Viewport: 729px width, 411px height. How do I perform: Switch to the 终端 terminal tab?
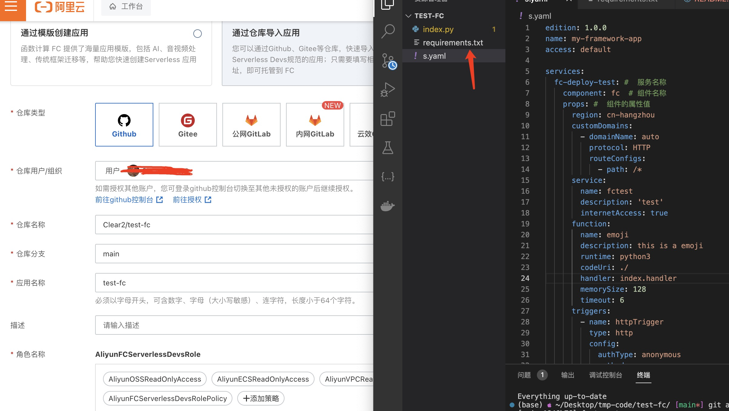pyautogui.click(x=643, y=375)
